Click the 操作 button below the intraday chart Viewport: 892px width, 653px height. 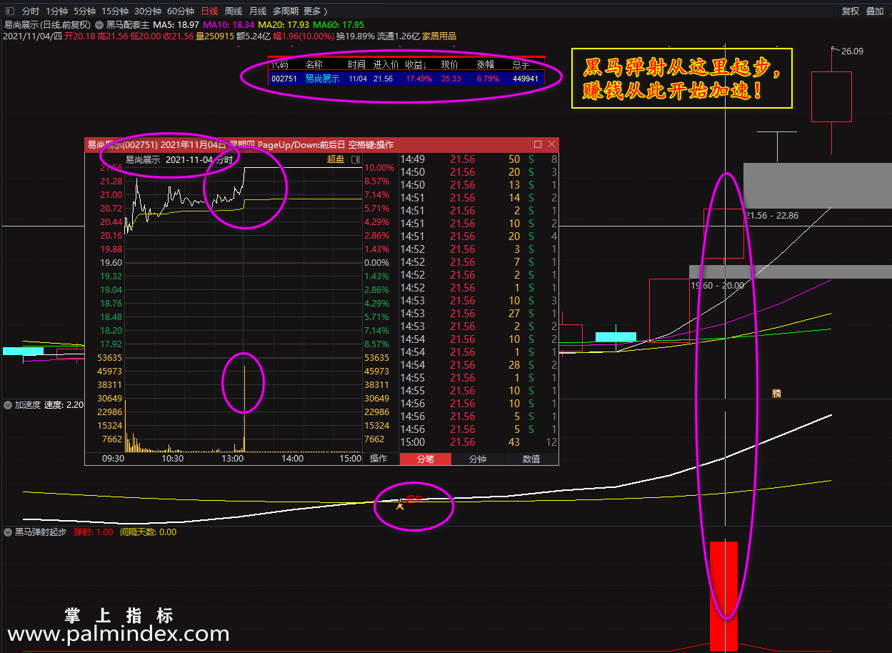[x=379, y=459]
